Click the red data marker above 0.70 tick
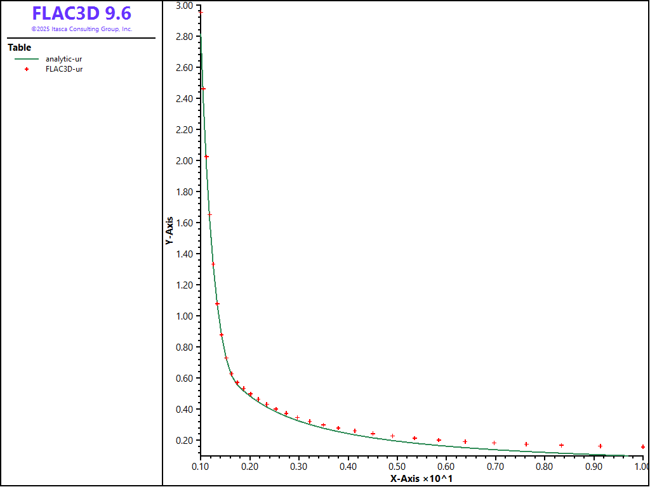650x487 pixels. (494, 443)
